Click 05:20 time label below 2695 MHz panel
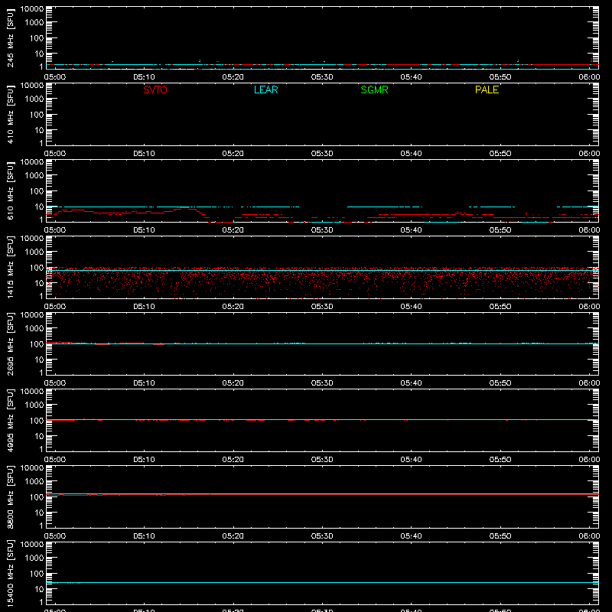612x612 pixels. (233, 383)
